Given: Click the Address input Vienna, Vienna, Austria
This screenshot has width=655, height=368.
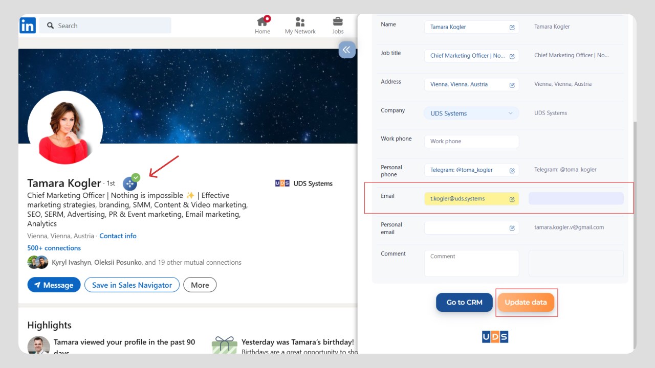Looking at the screenshot, I should 471,84.
